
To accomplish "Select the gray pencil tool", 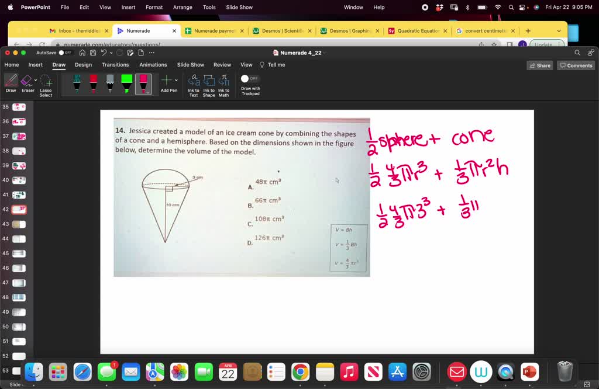I will (109, 84).
